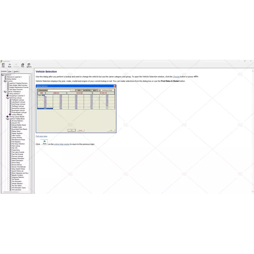The width and height of the screenshot is (254, 254).
Task: Select the AAIA radio button
Action: coord(92,90)
